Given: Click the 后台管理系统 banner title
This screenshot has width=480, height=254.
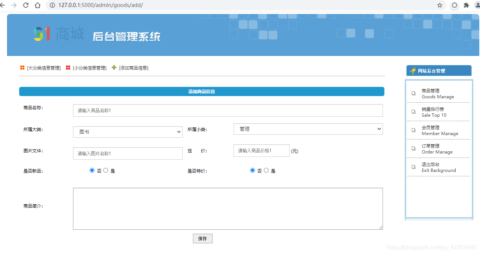Looking at the screenshot, I should click(127, 36).
